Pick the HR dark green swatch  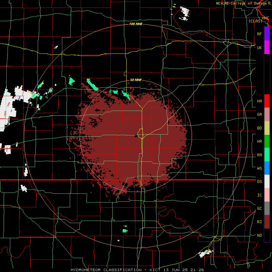267,141
